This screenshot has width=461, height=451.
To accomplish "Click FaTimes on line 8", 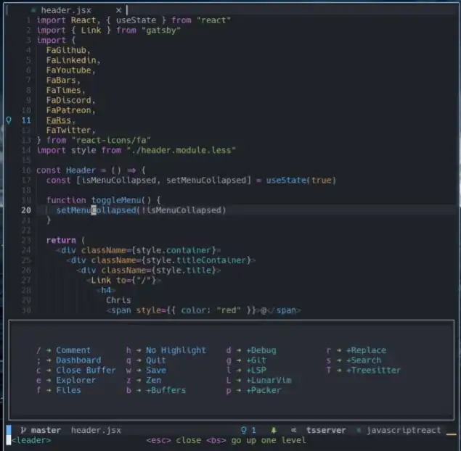I will [63, 90].
